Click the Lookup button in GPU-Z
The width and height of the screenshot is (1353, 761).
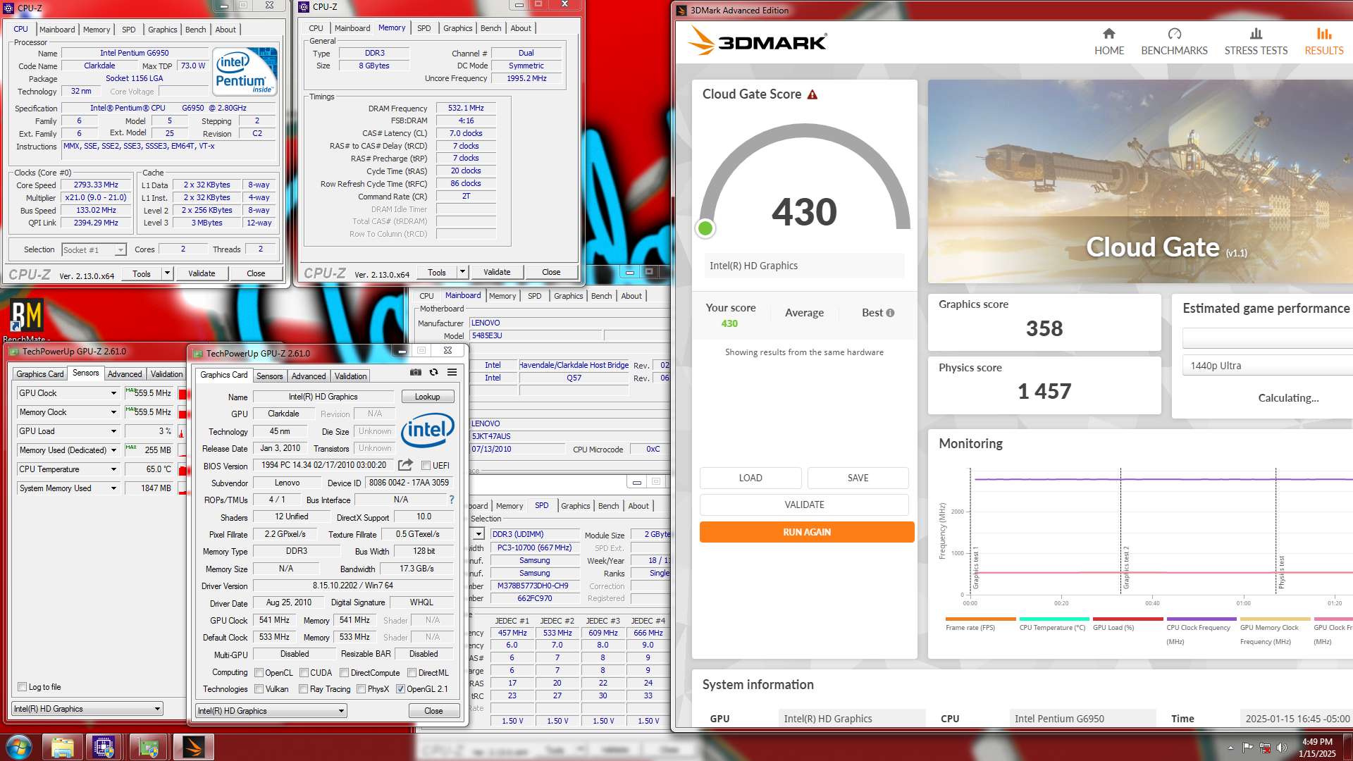point(428,397)
